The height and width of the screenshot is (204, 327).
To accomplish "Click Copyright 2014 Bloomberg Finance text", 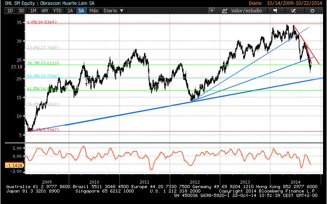I will pos(268,191).
